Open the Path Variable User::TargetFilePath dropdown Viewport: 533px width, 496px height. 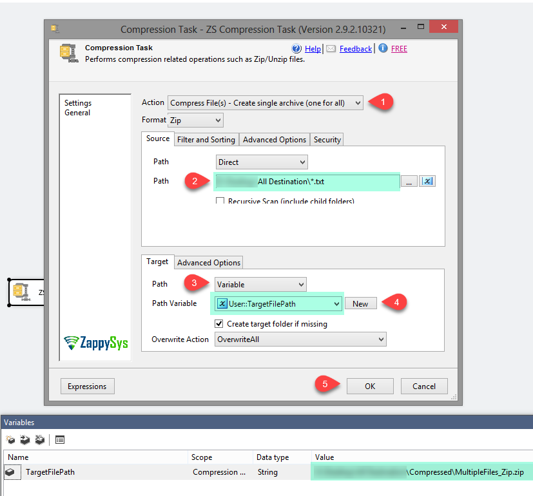[x=278, y=303]
